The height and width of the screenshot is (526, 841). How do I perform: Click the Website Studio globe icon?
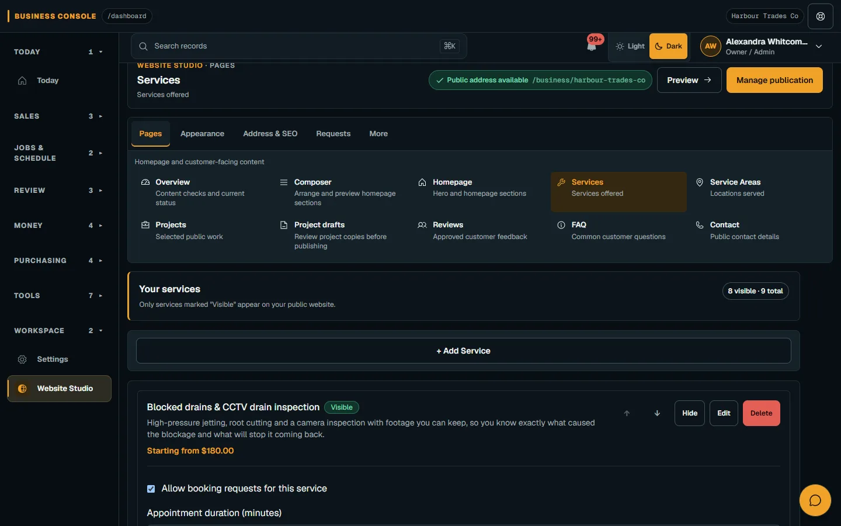[x=22, y=389]
